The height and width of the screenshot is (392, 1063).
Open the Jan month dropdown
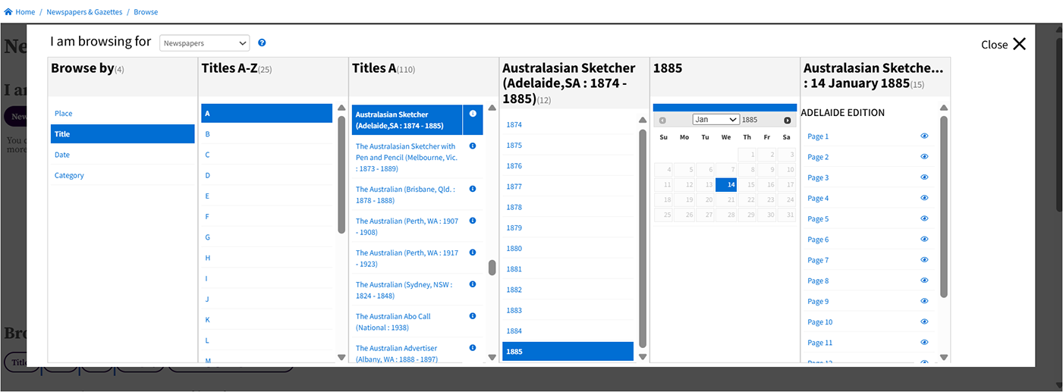pos(715,120)
